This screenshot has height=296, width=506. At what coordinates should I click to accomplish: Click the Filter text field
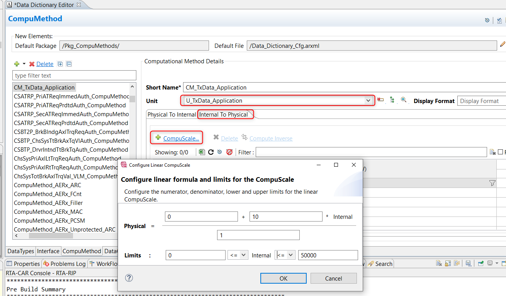(371, 152)
